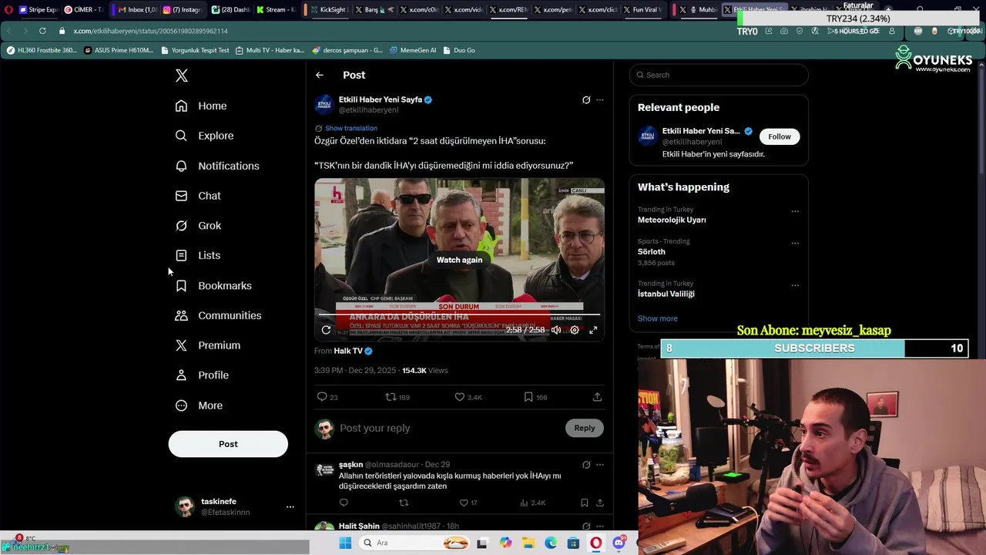Repost the main post with 189 reposts
This screenshot has width=986, height=555.
pos(397,397)
